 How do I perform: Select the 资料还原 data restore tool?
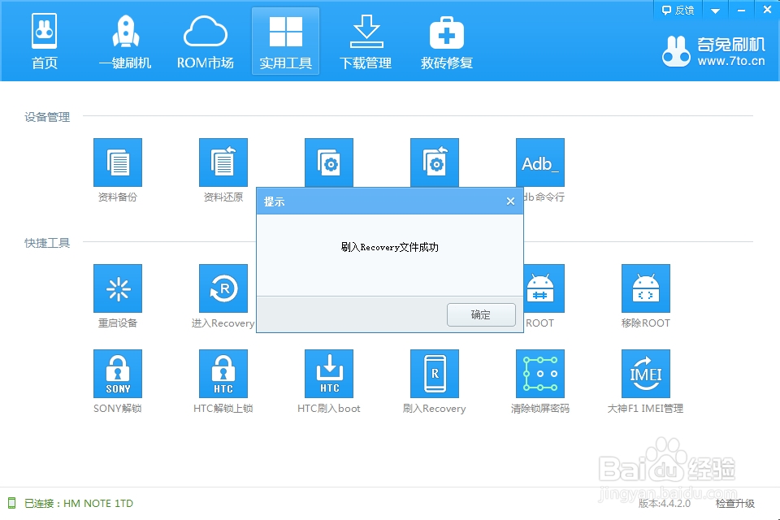[x=223, y=162]
